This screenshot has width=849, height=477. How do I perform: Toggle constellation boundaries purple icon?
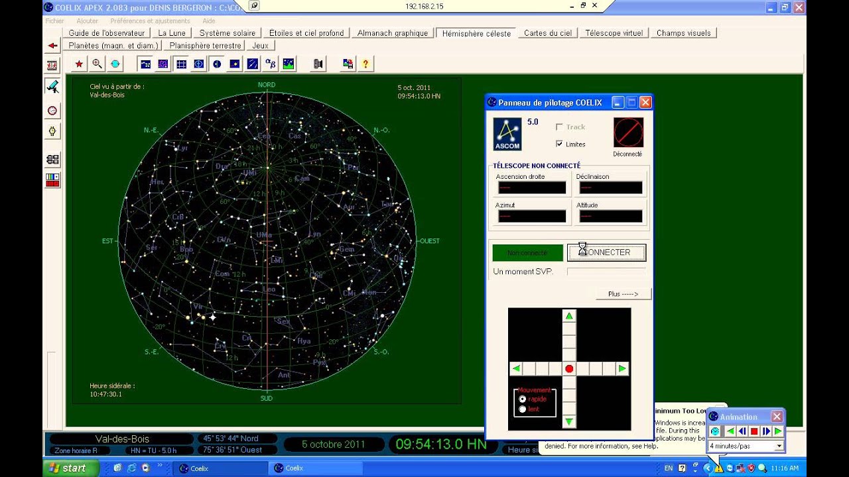163,64
